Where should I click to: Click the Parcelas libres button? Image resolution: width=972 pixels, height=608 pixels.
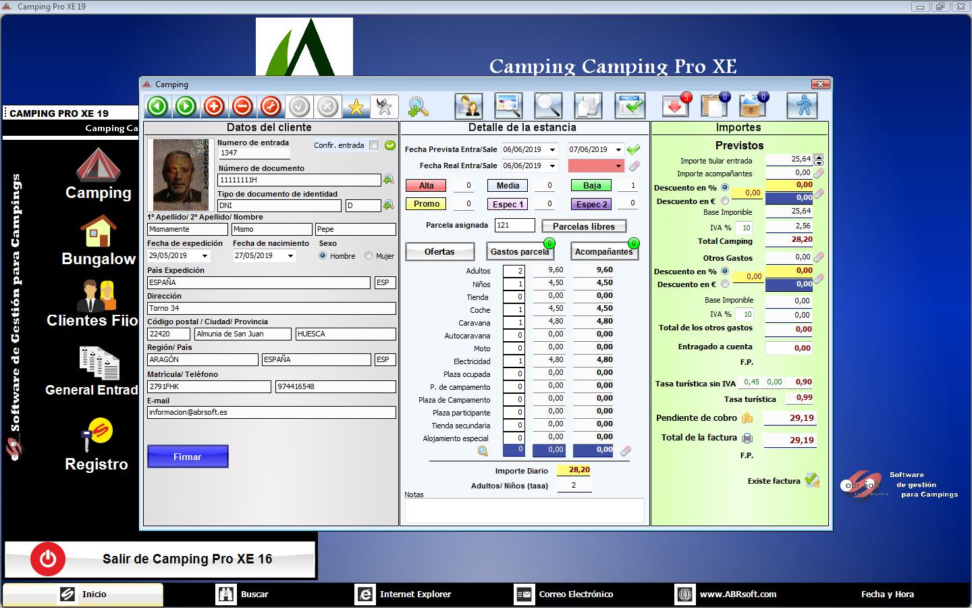[584, 226]
